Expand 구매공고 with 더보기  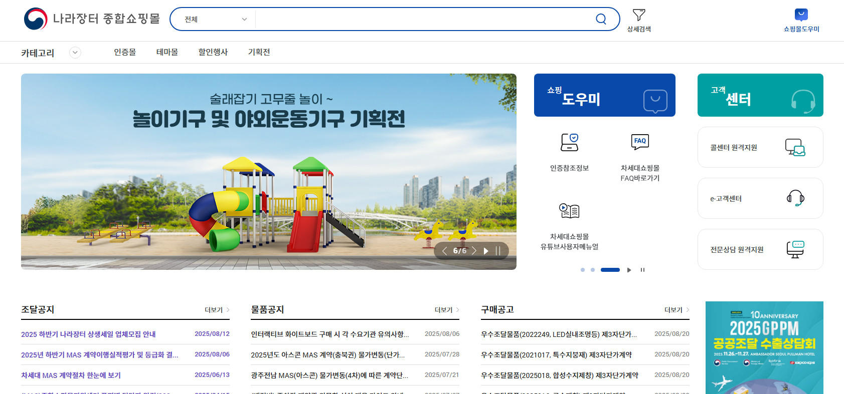[677, 310]
